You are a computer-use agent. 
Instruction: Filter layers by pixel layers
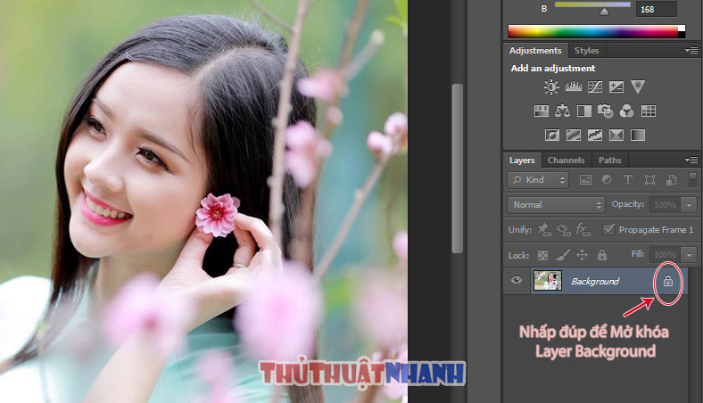pos(585,180)
